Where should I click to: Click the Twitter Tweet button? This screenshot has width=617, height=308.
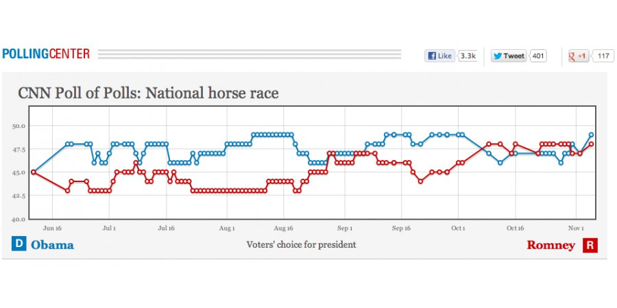[x=508, y=56]
